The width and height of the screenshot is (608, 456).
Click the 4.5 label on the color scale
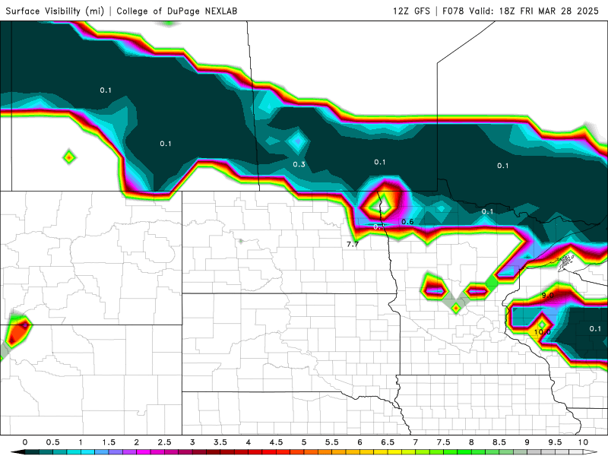click(276, 442)
